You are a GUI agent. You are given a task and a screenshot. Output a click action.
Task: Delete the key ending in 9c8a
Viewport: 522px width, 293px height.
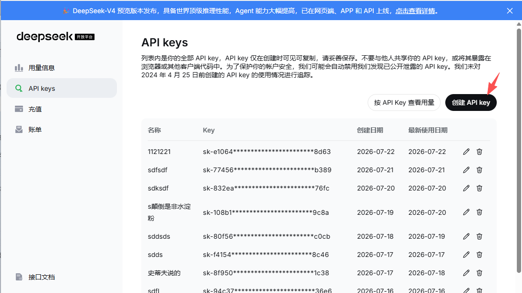(x=479, y=212)
